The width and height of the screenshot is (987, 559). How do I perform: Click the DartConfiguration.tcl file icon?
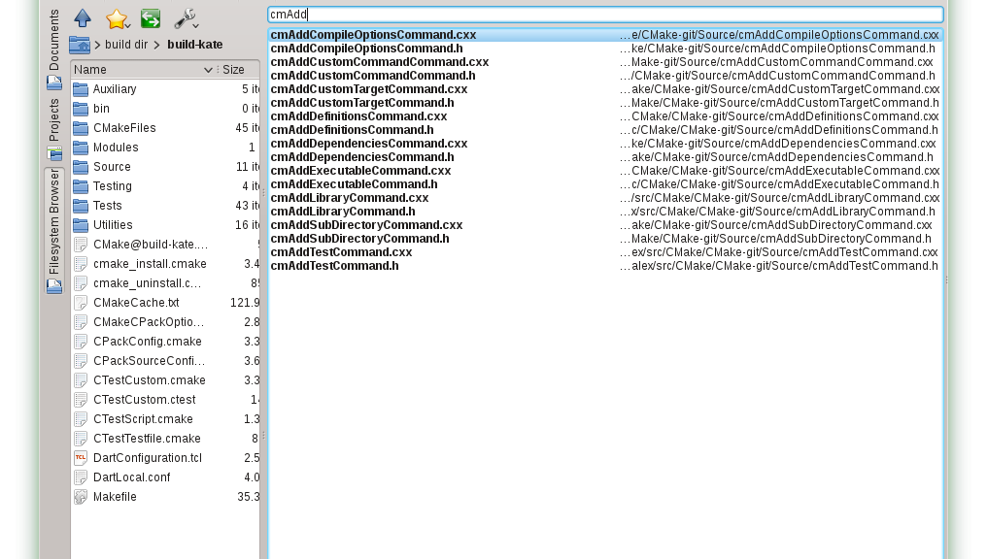81,458
